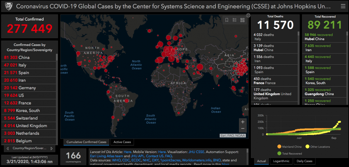
Task: Zoom in on the map
Action: pos(243,122)
